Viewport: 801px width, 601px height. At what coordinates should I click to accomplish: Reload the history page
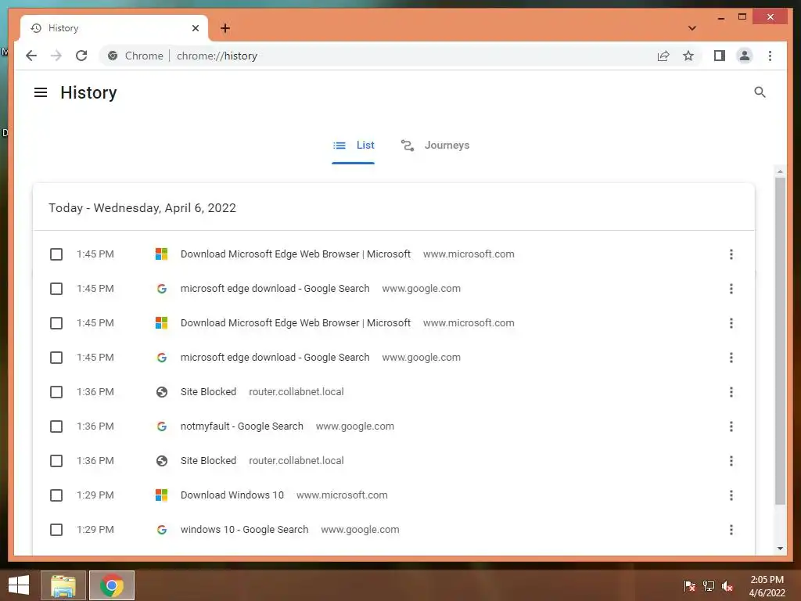pos(81,56)
